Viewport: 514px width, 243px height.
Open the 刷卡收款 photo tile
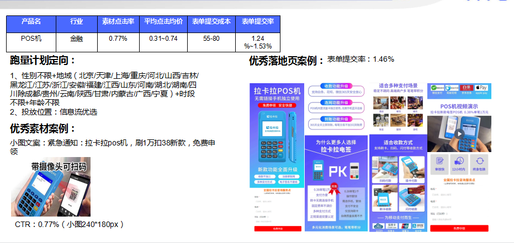click(x=385, y=198)
